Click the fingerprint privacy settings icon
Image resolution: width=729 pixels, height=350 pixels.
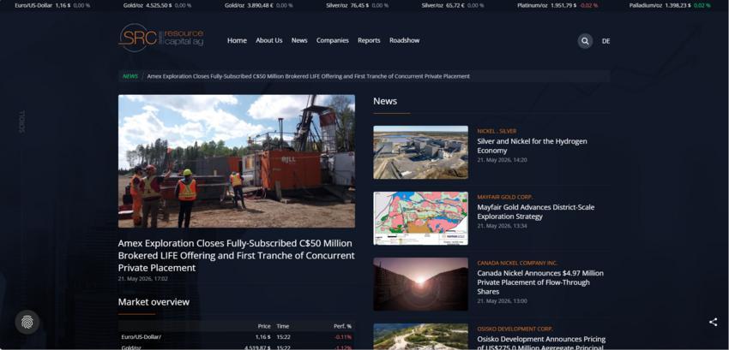click(27, 322)
